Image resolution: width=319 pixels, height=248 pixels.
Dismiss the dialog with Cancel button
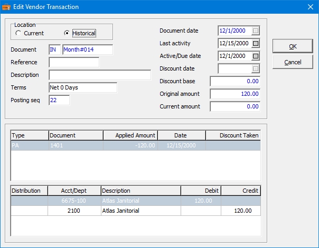click(x=293, y=62)
